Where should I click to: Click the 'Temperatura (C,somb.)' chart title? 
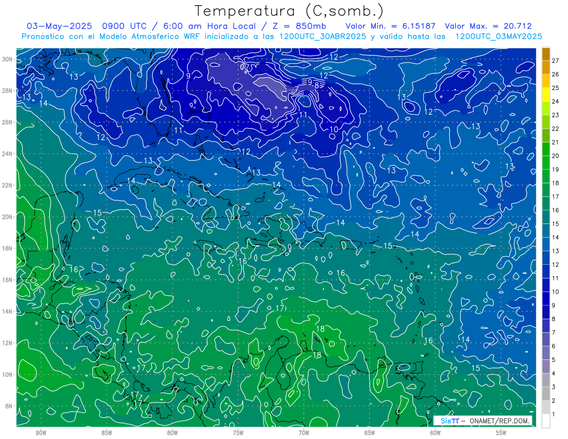pyautogui.click(x=289, y=10)
